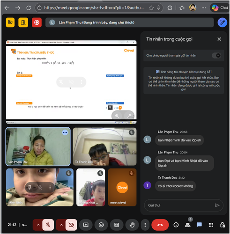The image size is (230, 234).
Task: Open meeting details info
Action: click(x=176, y=225)
